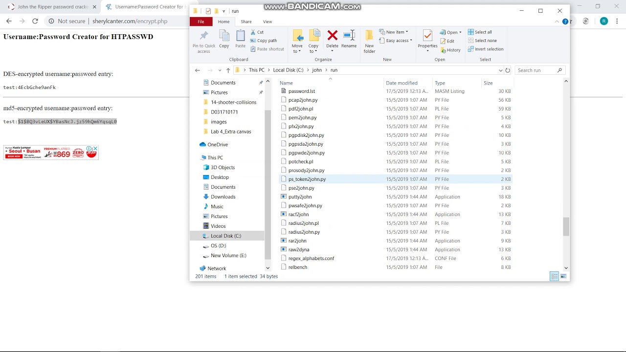626x352 pixels.
Task: Go back in Explorer navigation
Action: (198, 70)
